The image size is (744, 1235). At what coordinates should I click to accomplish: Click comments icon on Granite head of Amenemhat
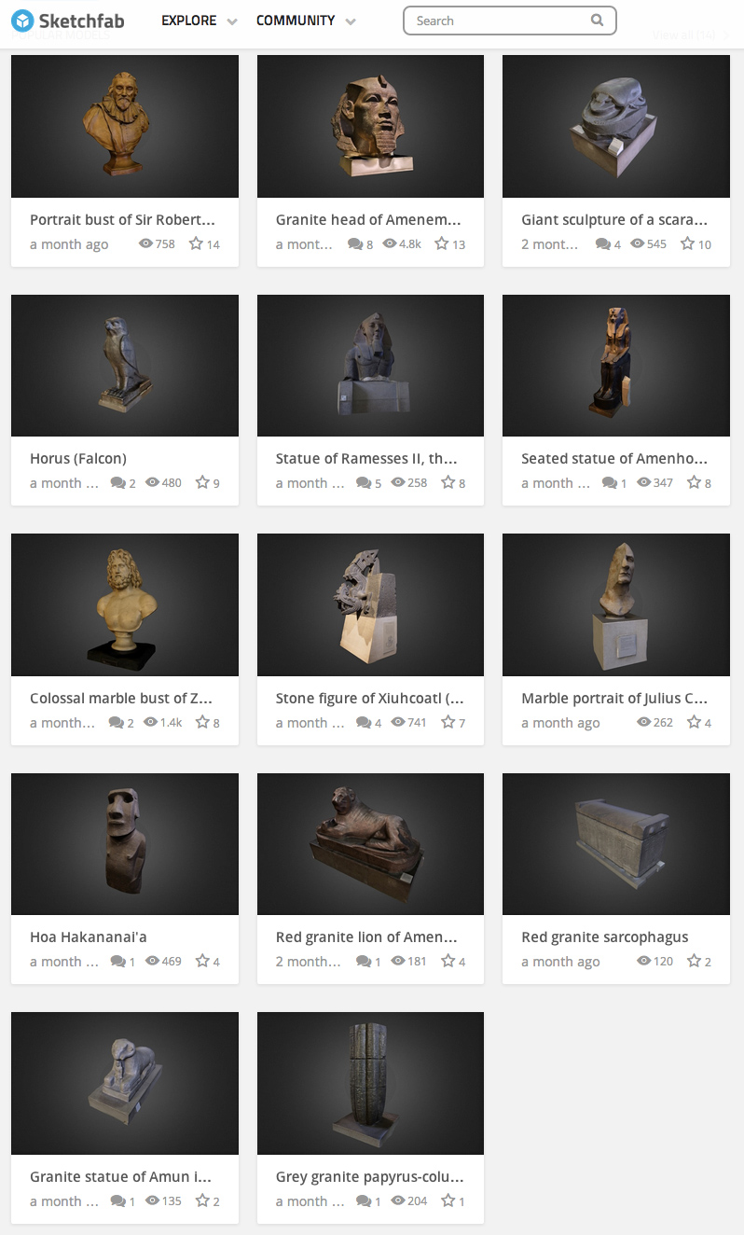pyautogui.click(x=355, y=244)
